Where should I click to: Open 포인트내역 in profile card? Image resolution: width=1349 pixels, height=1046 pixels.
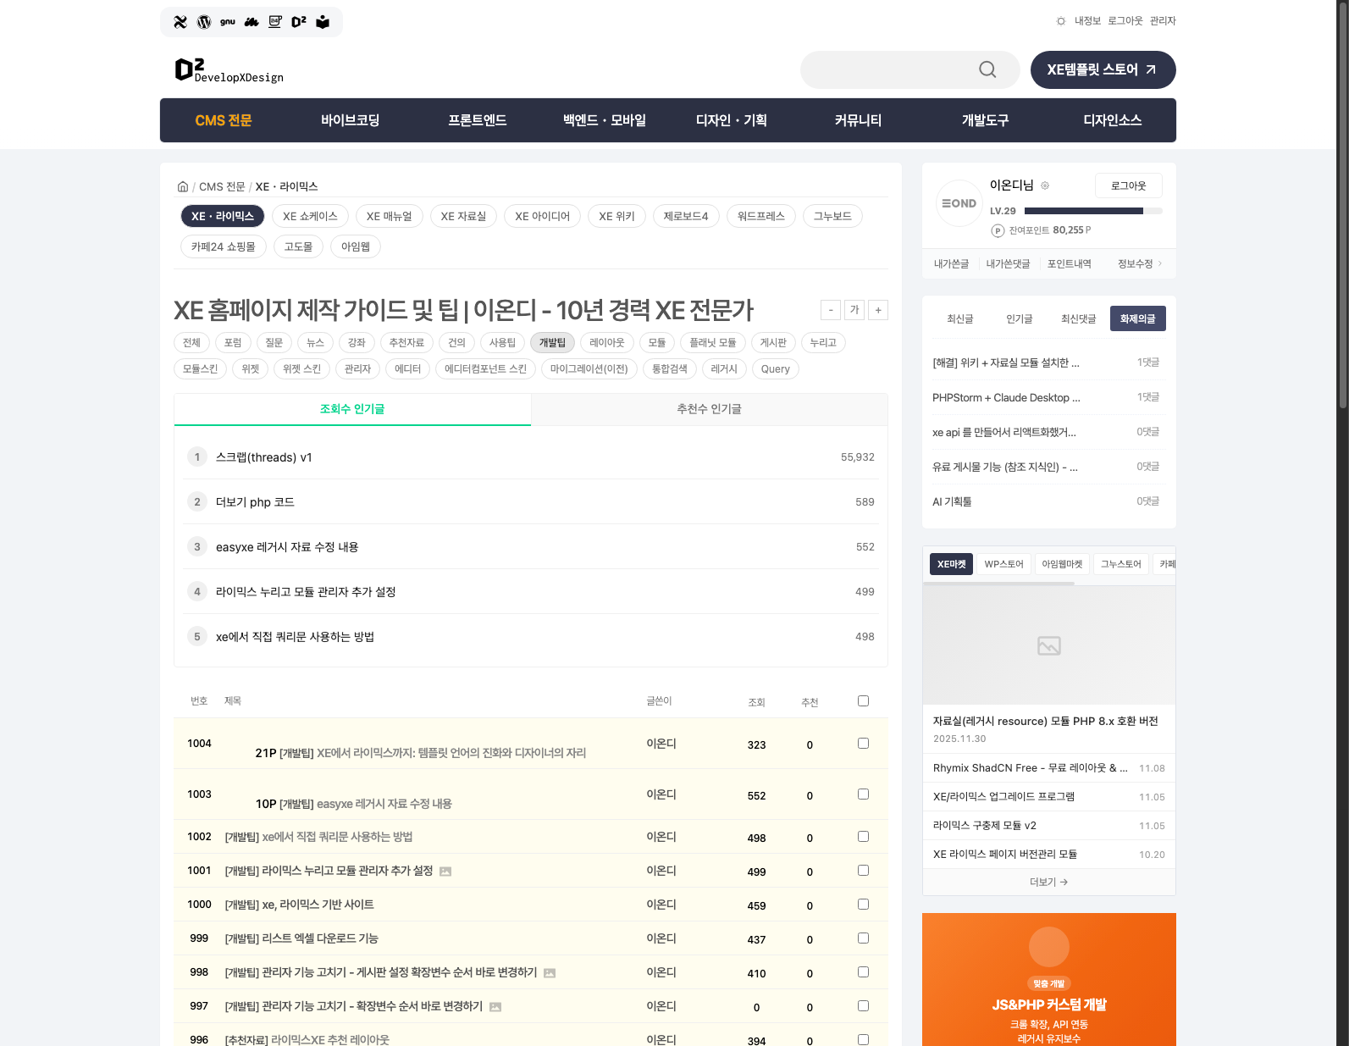1070,264
